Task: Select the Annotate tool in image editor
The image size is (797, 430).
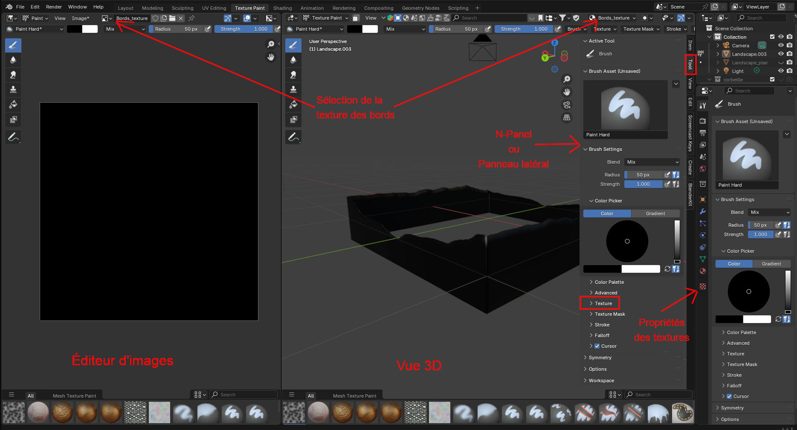Action: coord(13,137)
